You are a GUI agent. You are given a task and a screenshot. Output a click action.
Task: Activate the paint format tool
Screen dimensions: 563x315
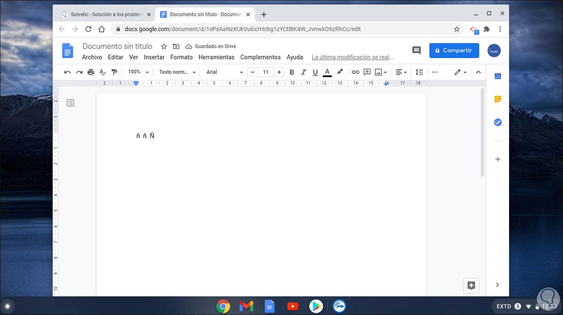click(x=114, y=72)
